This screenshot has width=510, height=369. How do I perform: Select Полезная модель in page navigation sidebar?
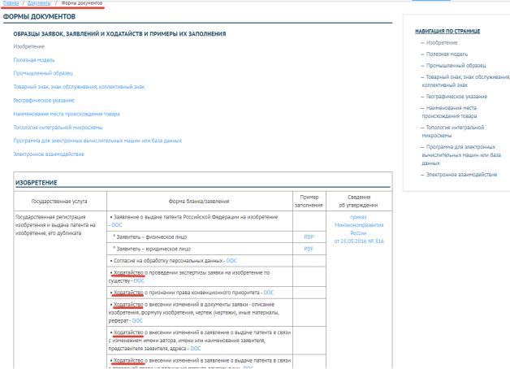point(447,54)
